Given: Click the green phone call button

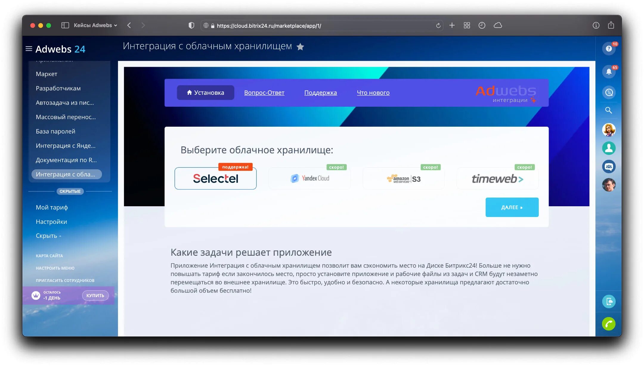Looking at the screenshot, I should tap(609, 324).
